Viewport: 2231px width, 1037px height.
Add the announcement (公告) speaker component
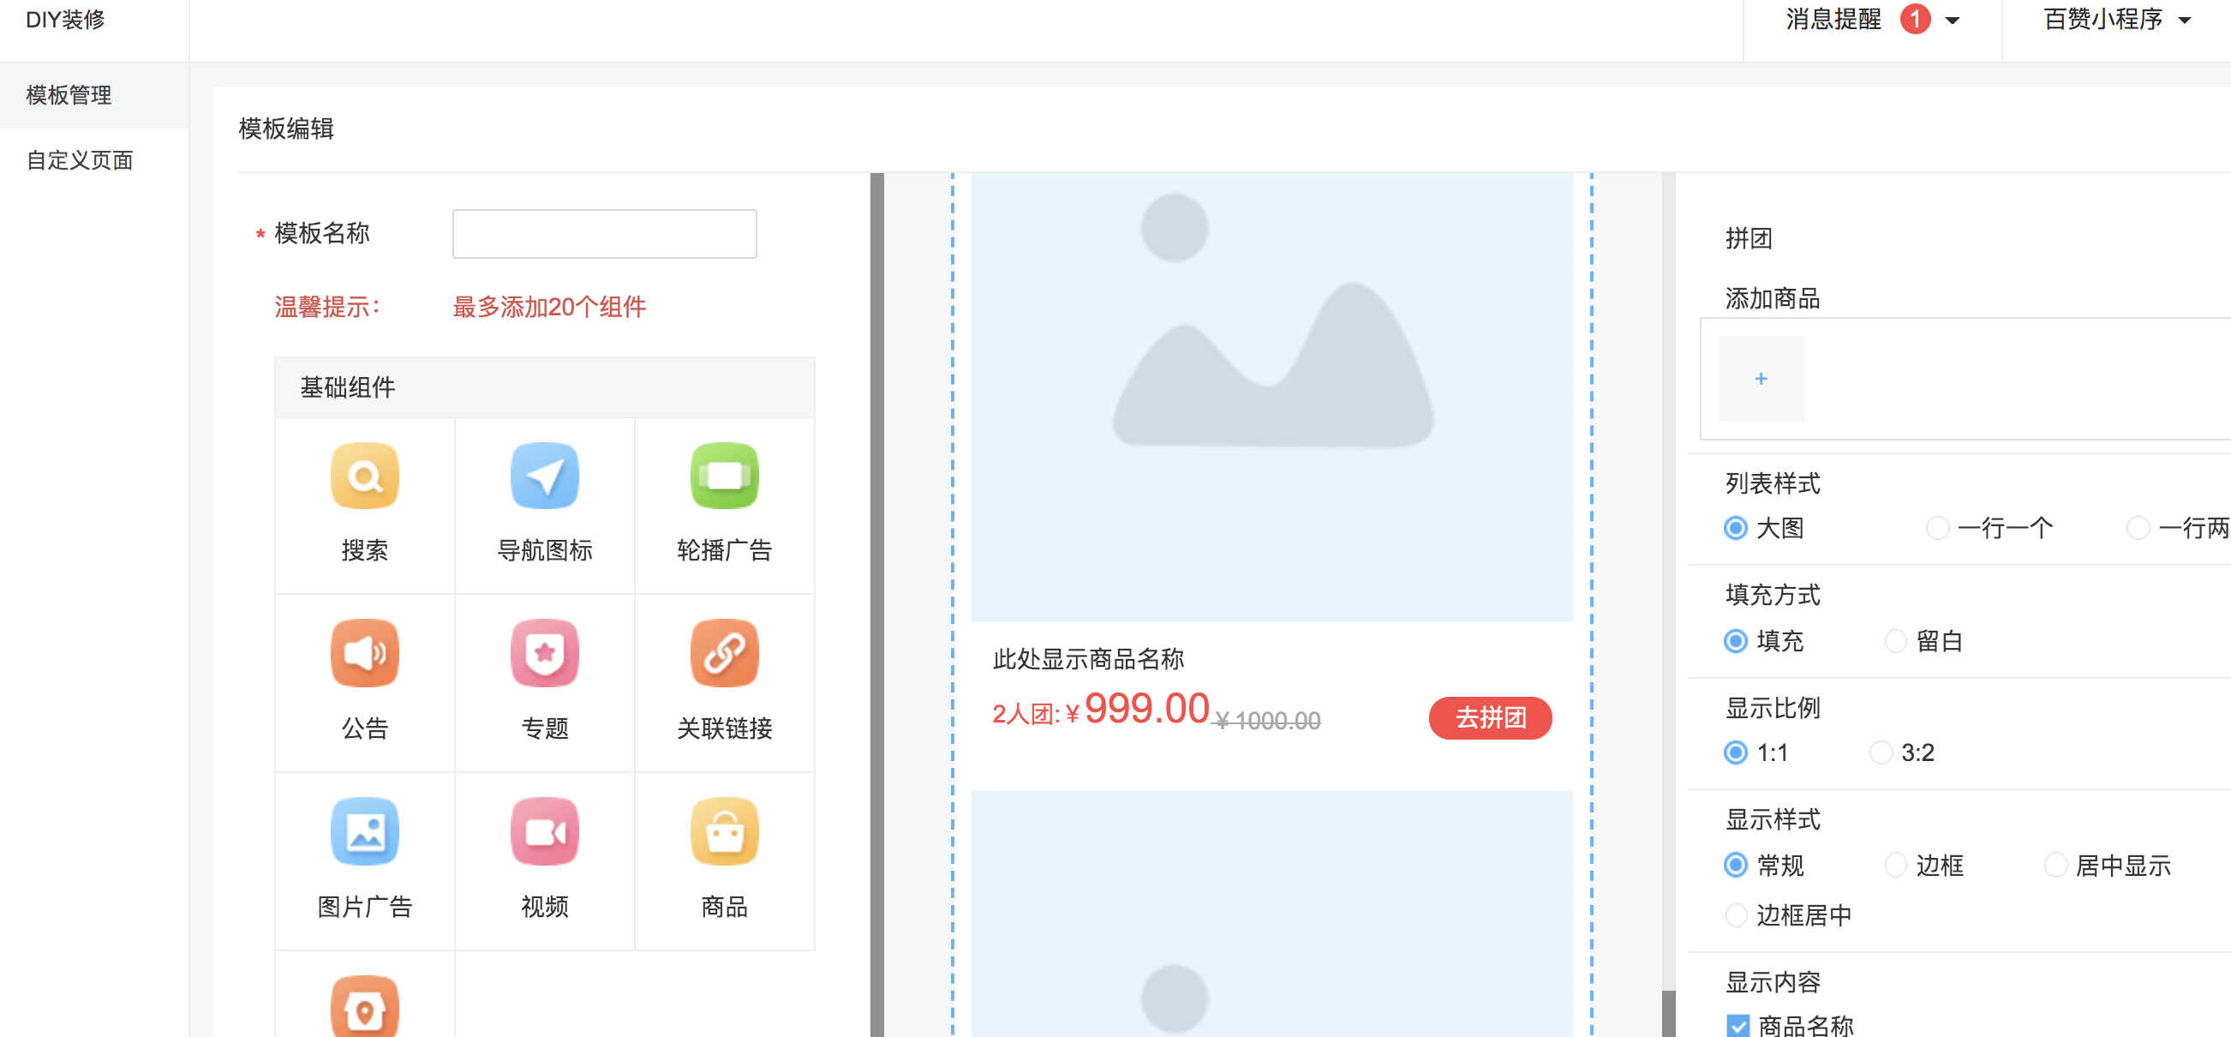click(x=365, y=653)
